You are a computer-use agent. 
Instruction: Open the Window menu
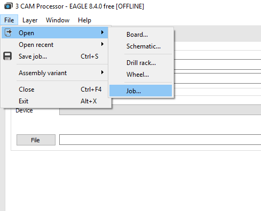[x=58, y=20]
